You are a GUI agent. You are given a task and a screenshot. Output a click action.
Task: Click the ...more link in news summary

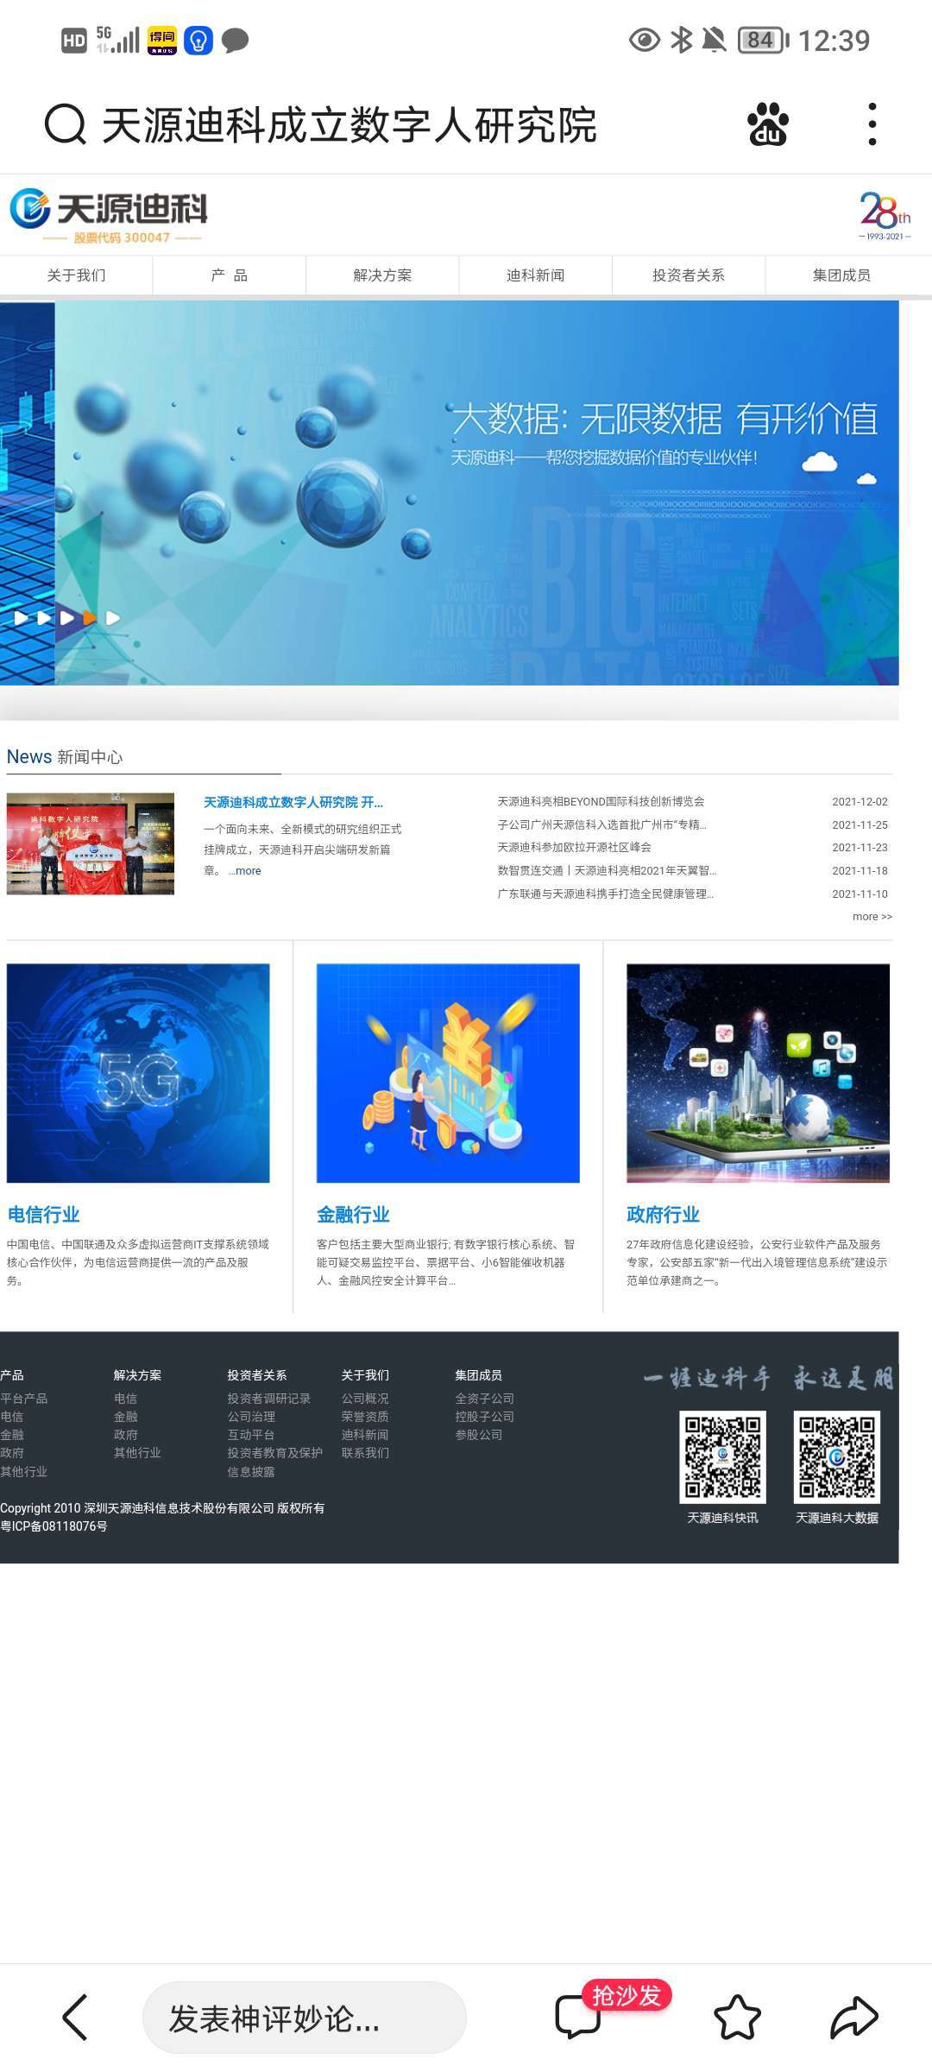pos(245,871)
